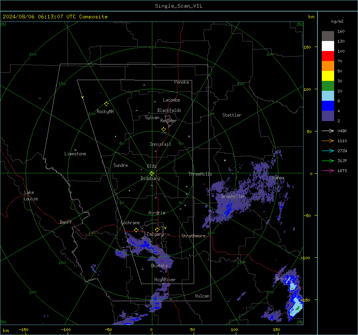Select the white 100-130 legend swatch
The width and height of the screenshot is (358, 335).
click(328, 46)
